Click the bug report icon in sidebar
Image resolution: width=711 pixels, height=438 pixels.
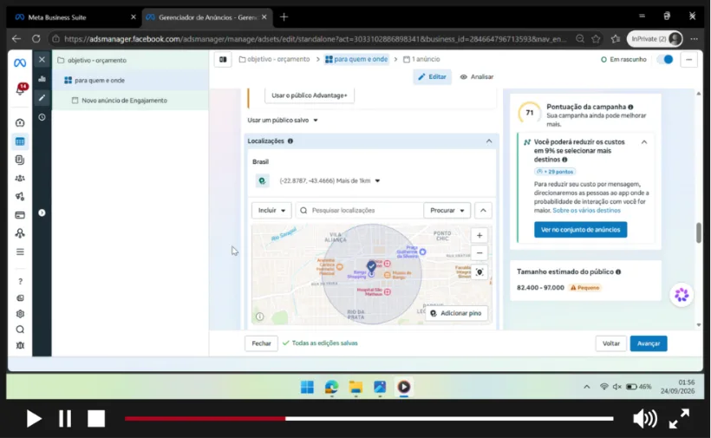[20, 345]
